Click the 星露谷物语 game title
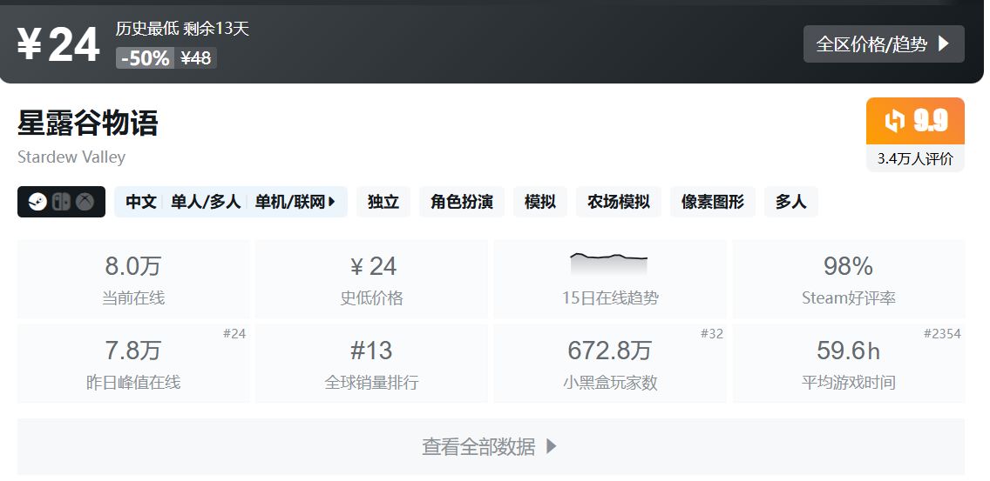This screenshot has height=481, width=990. (88, 123)
